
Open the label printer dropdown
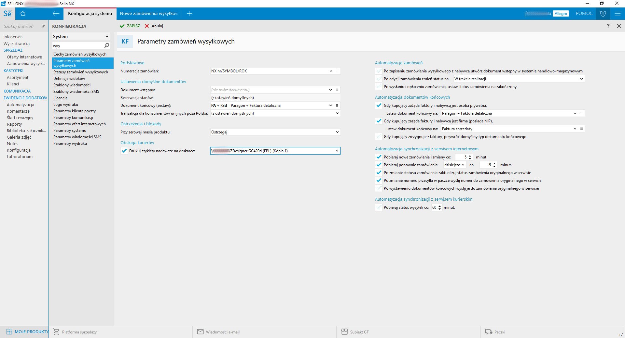[337, 151]
